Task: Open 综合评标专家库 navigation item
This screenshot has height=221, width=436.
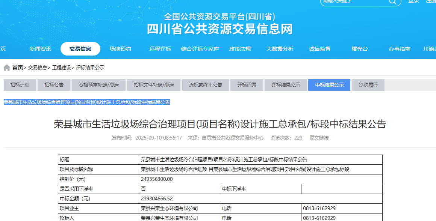Action: pyautogui.click(x=200, y=49)
